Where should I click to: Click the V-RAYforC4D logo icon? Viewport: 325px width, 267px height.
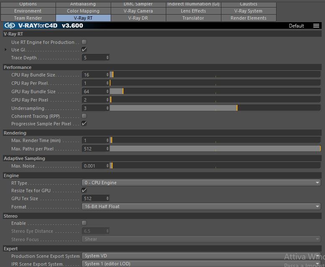point(10,25)
